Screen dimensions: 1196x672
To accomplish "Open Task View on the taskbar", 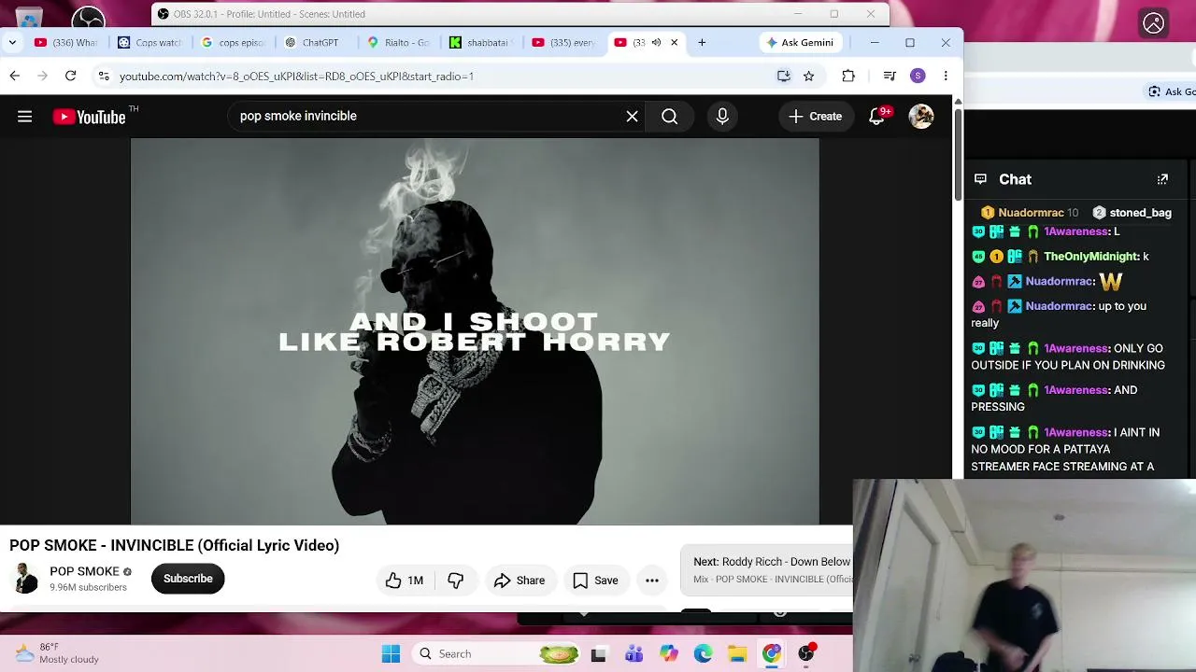I will (x=598, y=654).
